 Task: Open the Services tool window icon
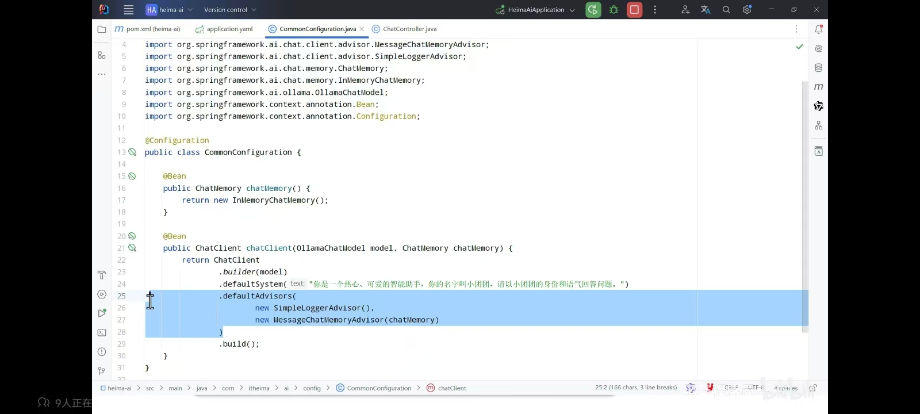pos(102,294)
